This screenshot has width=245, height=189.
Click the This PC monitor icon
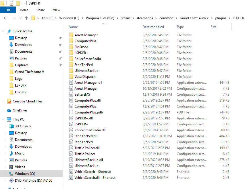pos(9,119)
